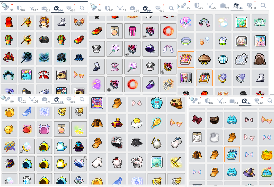Viewport: 274px width, 187px height.
Task: Select the pink frilly dress item
Action: pyautogui.click(x=115, y=66)
